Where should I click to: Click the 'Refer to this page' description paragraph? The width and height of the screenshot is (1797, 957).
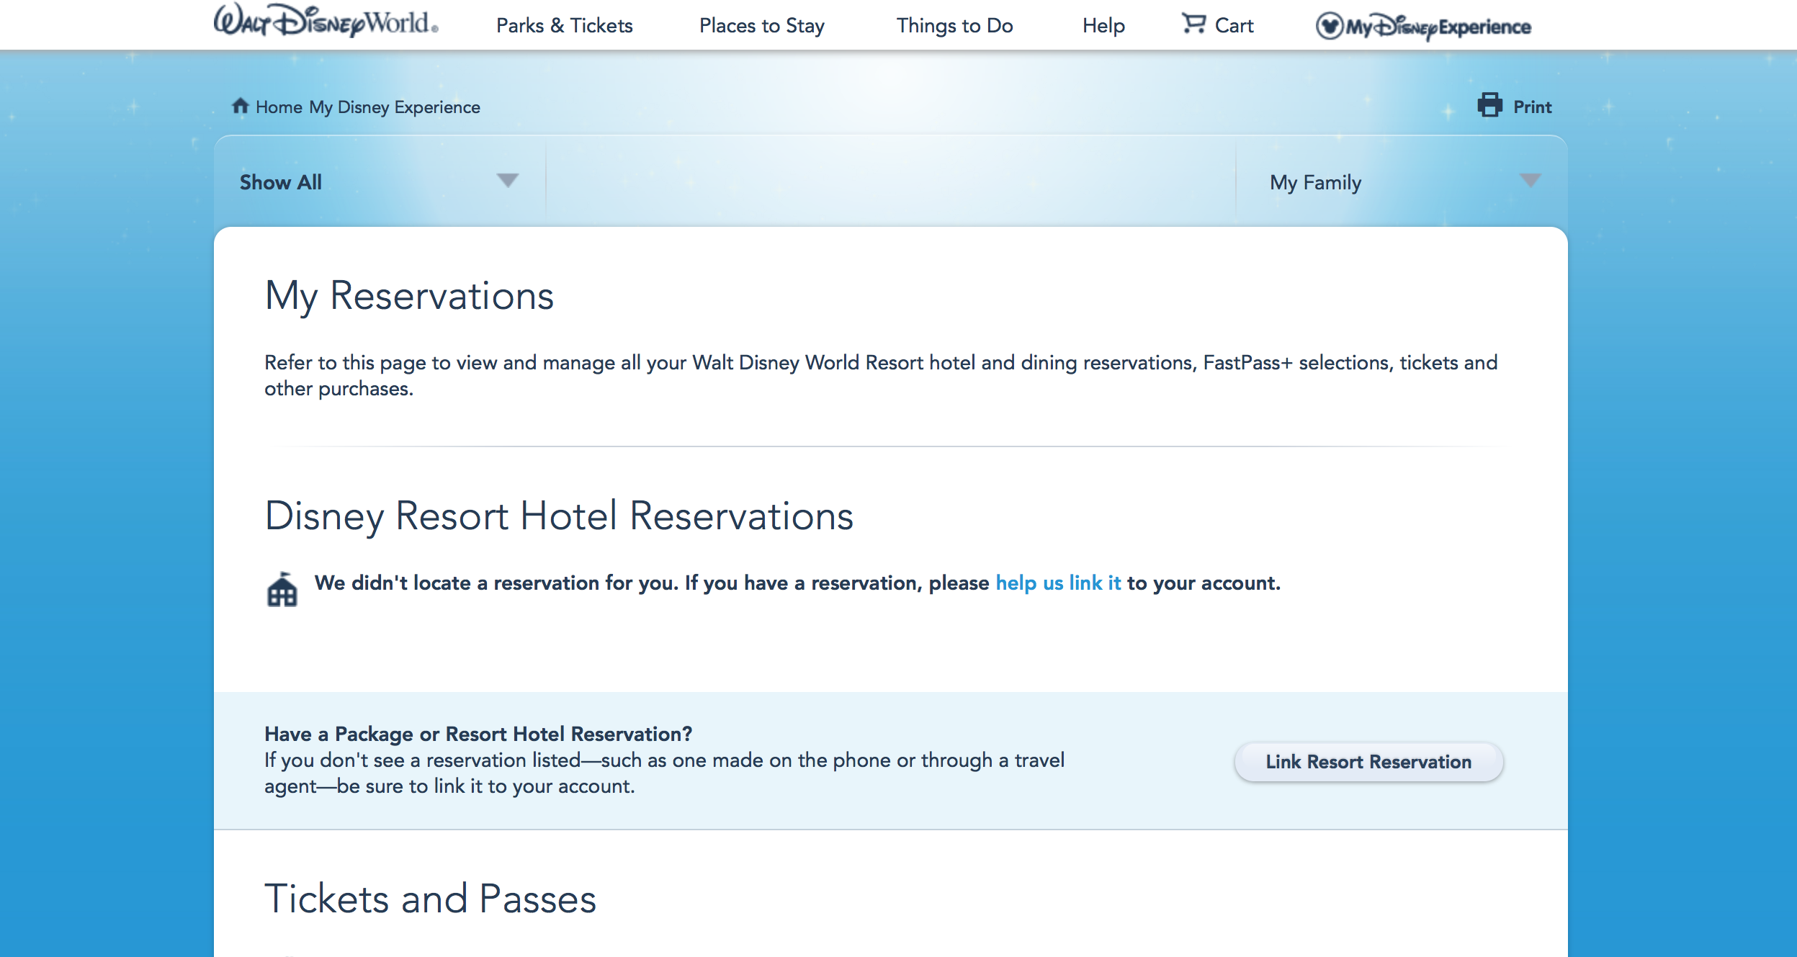881,375
